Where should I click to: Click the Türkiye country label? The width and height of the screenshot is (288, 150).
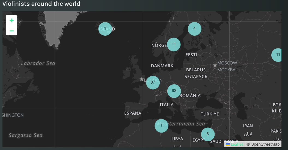click(x=210, y=114)
